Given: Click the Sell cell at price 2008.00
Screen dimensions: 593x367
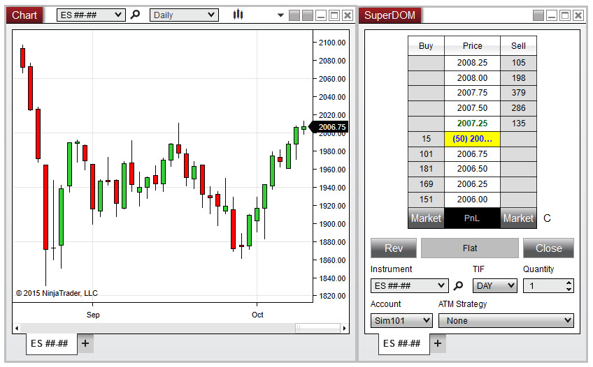Looking at the screenshot, I should tap(518, 78).
